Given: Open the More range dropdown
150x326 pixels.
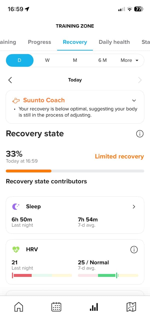Looking at the screenshot, I should [129, 60].
